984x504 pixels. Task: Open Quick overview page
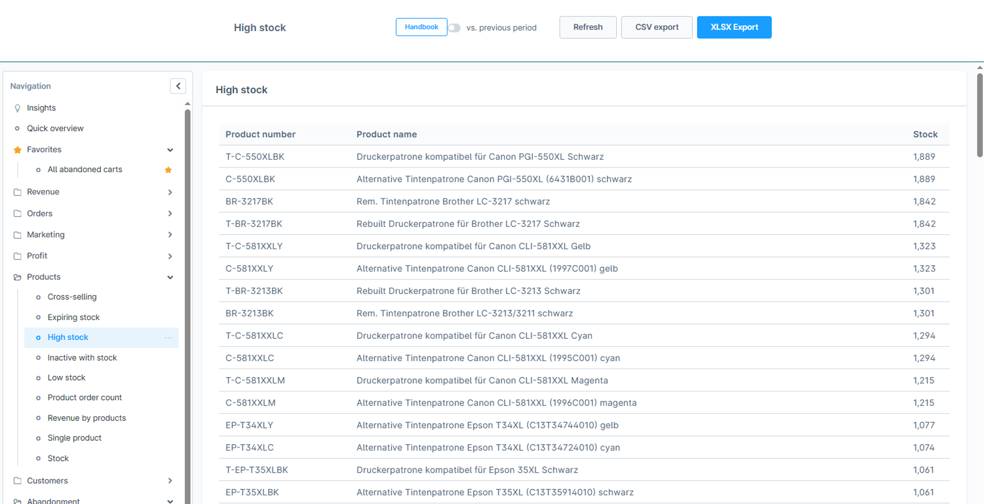(55, 128)
